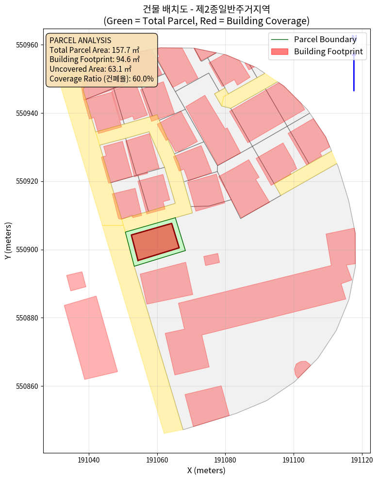Click the Total Parcel Area 157.7 text
Screen dimensions: 378x480
[x=94, y=49]
